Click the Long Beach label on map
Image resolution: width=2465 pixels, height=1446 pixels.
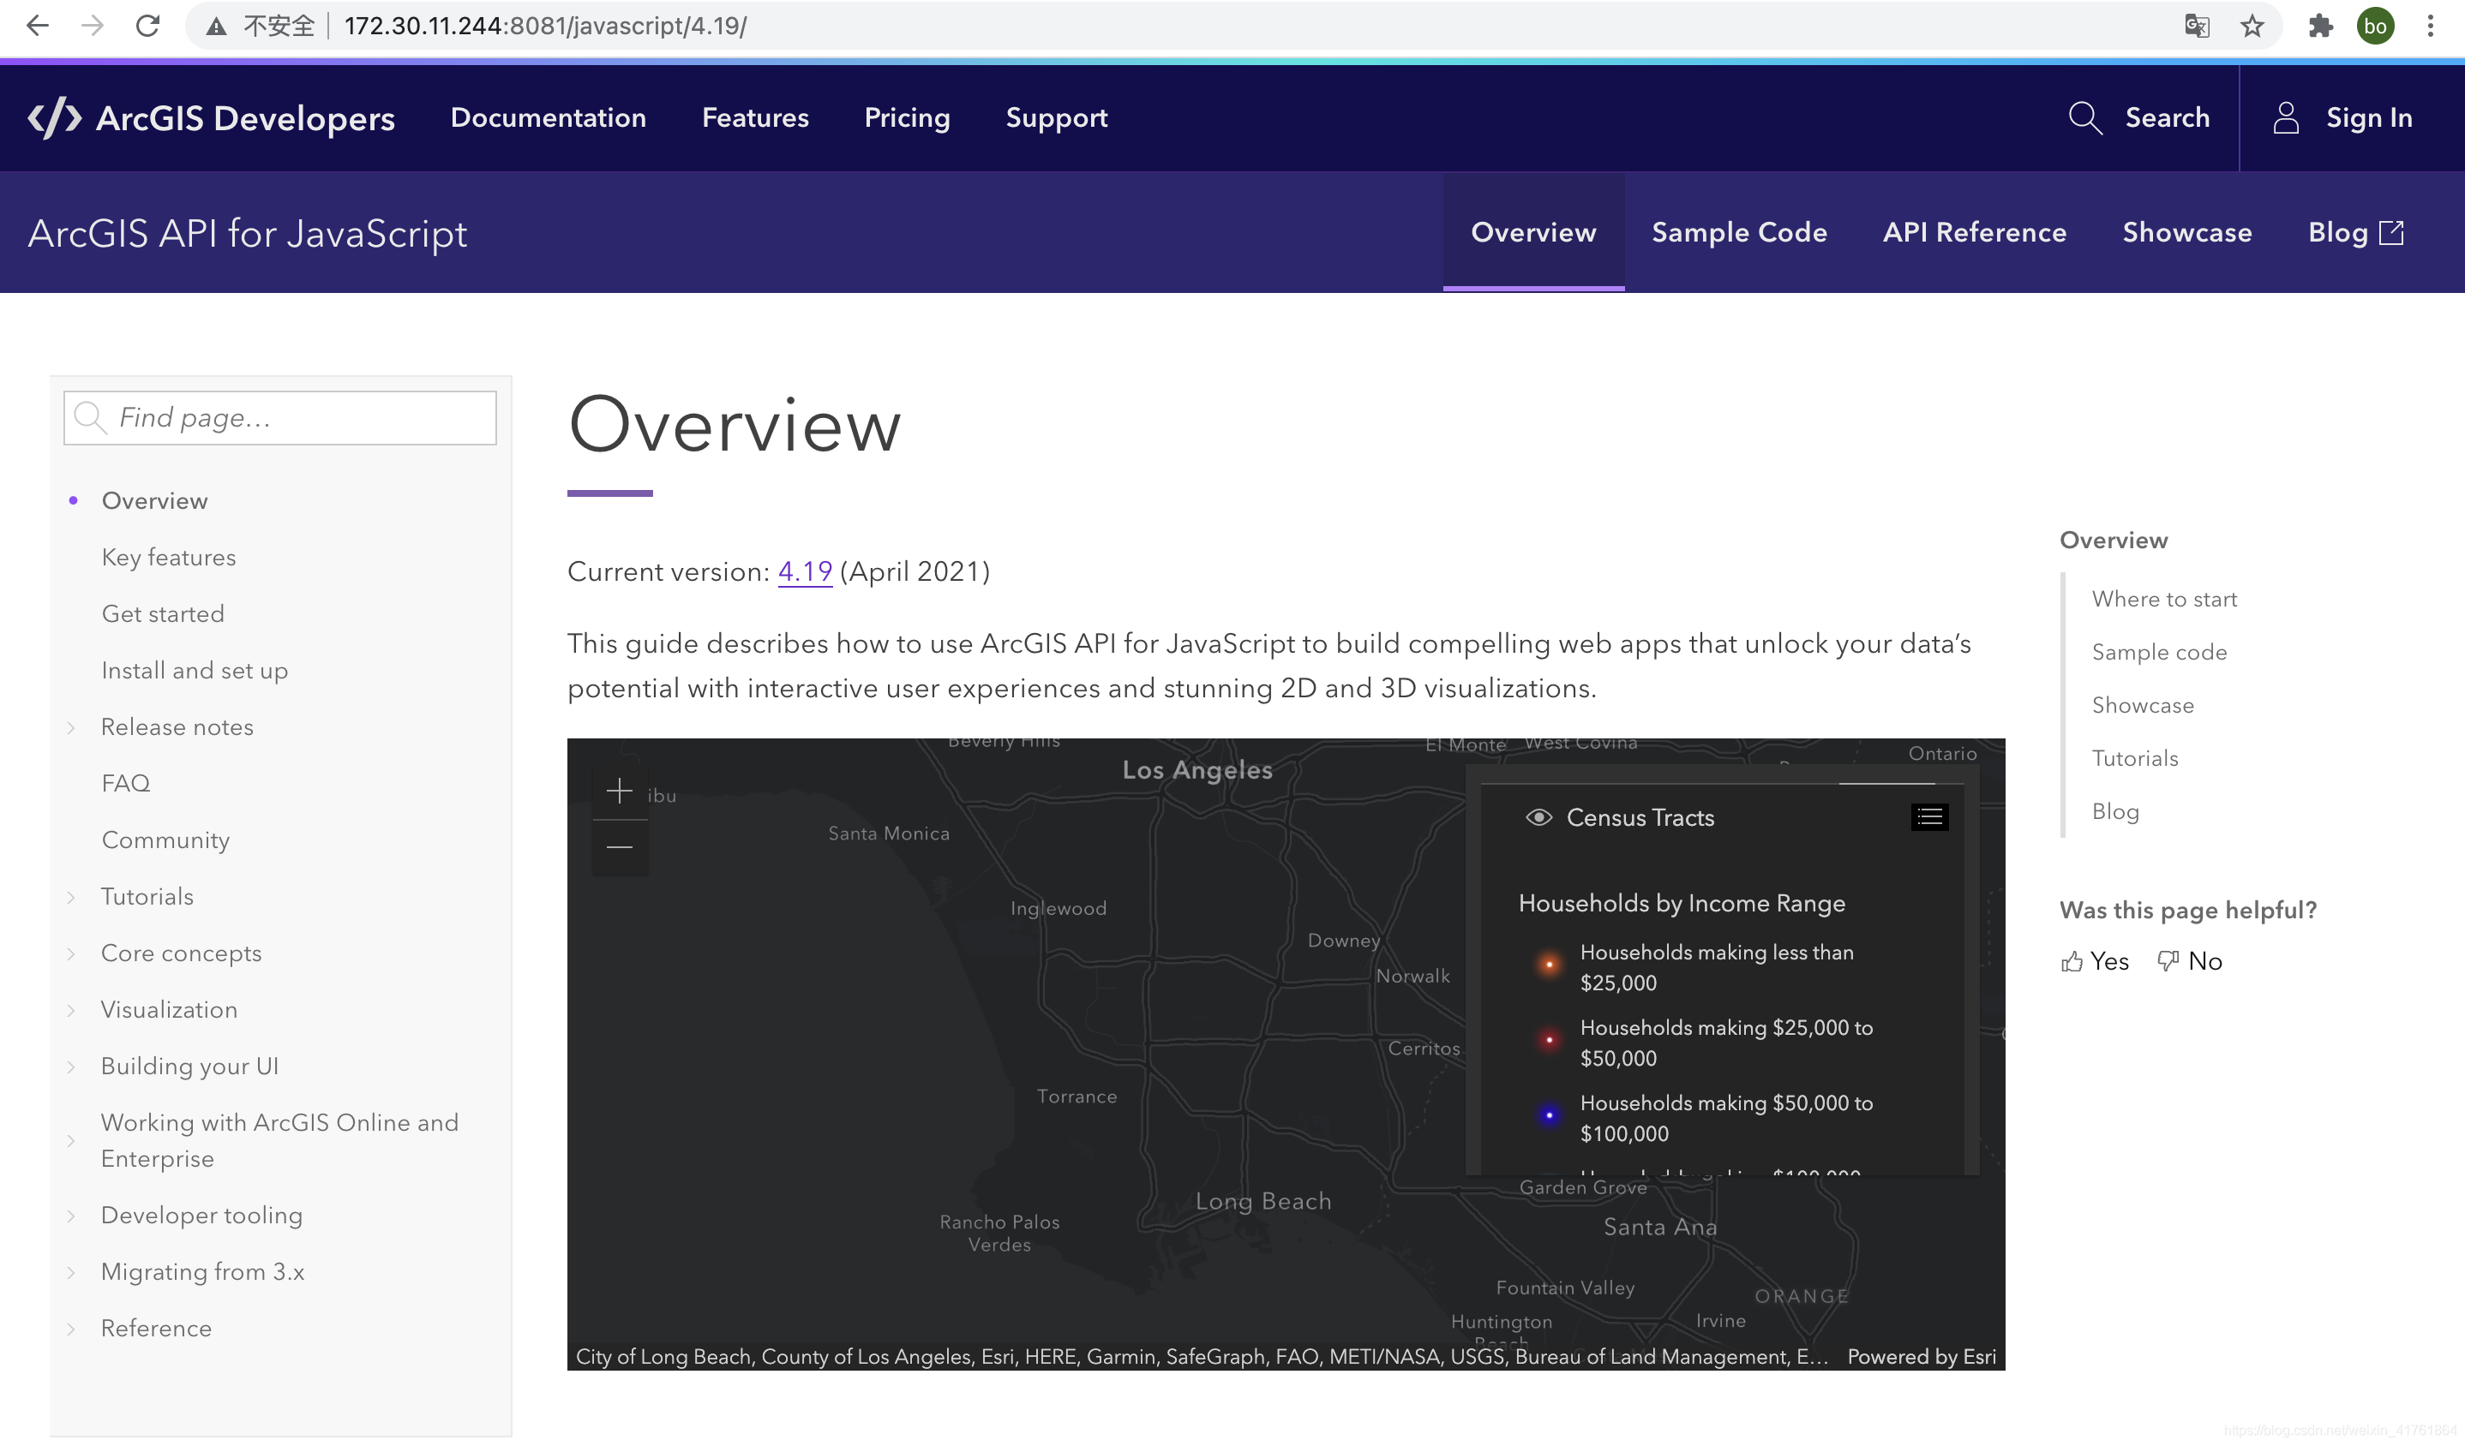point(1262,1202)
